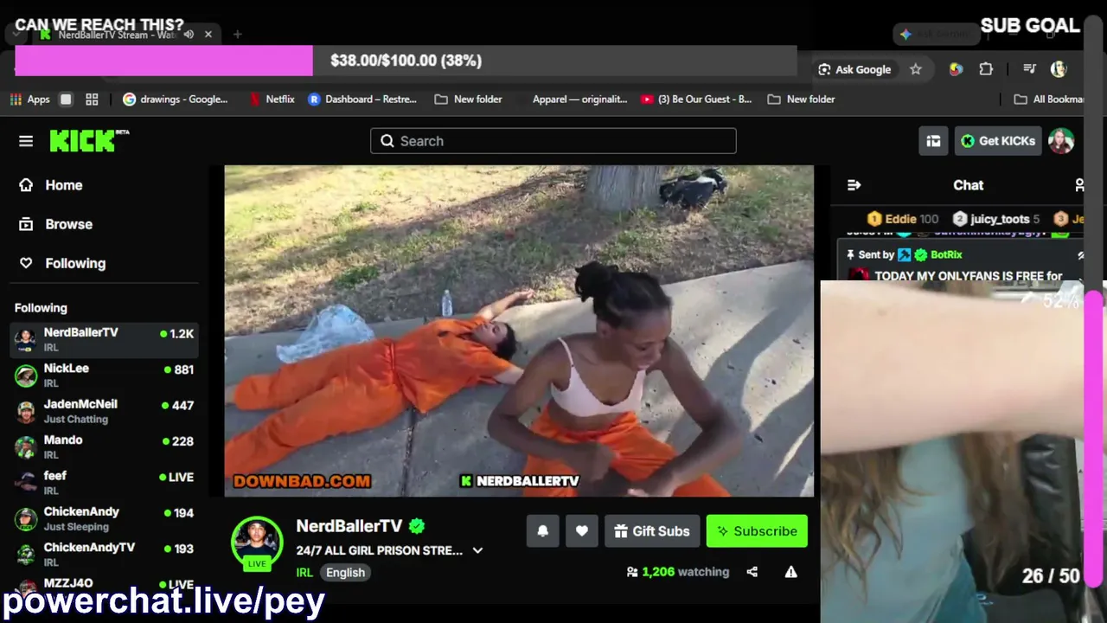
Task: Open JadenMcNeil channel from Following list
Action: coord(104,411)
